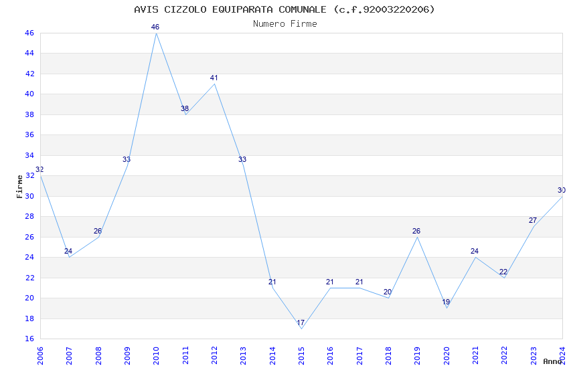This screenshot has width=569, height=368.
Task: Select the 2014 year label on x-axis
Action: 272,356
